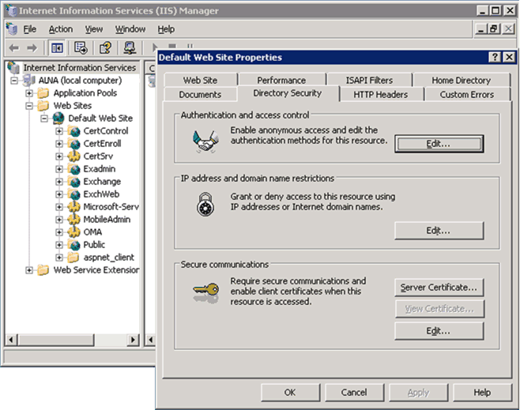This screenshot has height=410, width=520.
Task: Click the Back arrow toolbar icon
Action: (x=14, y=48)
